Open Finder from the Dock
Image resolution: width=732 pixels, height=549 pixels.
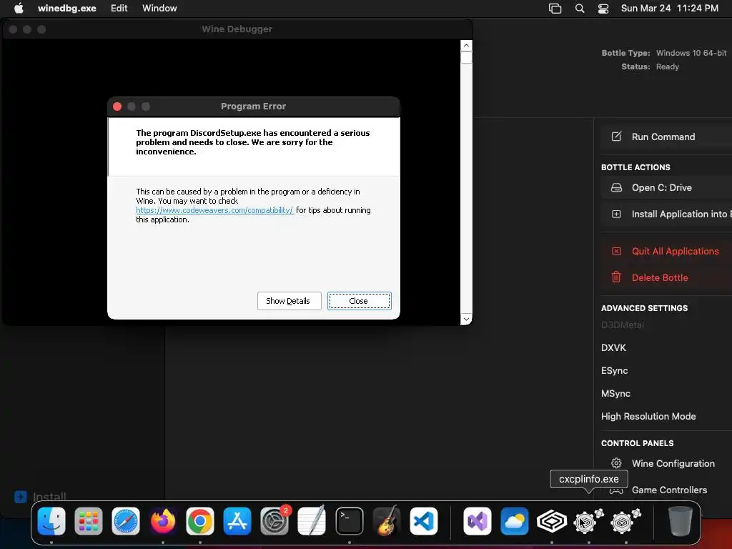51,521
